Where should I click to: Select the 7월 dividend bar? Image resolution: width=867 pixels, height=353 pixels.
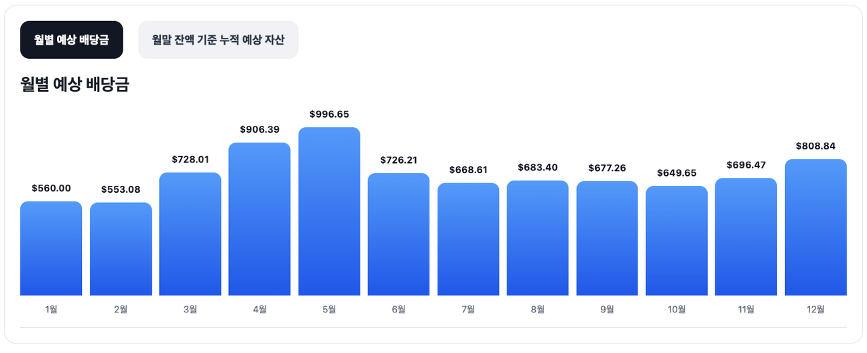[x=468, y=239]
